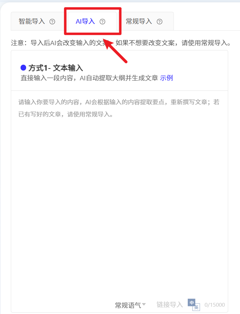The width and height of the screenshot is (240, 314).
Task: Open the 示例 example link
Action: click(x=167, y=78)
